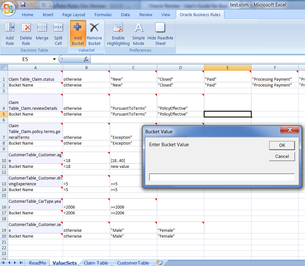
Task: Click OK in Bucket Value dialog
Action: click(x=282, y=145)
